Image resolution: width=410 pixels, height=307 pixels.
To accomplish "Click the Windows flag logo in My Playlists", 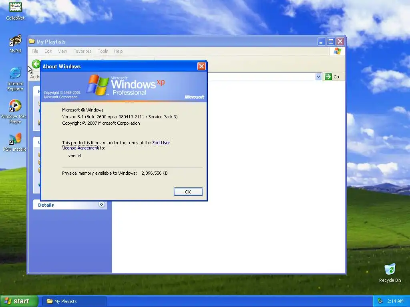I will 337,51.
